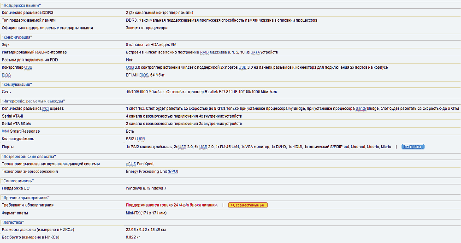Click the SATA link in RAID row

pos(255,52)
